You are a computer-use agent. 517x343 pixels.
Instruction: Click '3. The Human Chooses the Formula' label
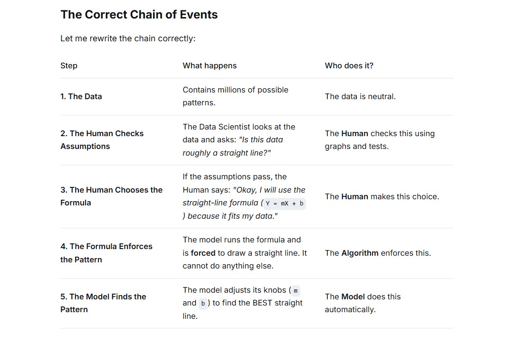[112, 196]
